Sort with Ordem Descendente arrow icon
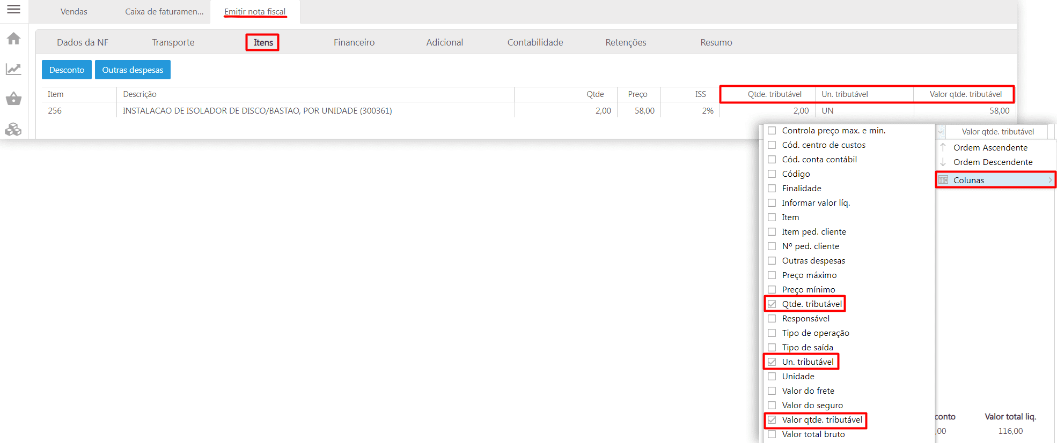Viewport: 1057px width, 443px height. point(943,162)
